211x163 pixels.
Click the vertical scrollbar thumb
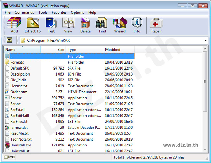205,81
